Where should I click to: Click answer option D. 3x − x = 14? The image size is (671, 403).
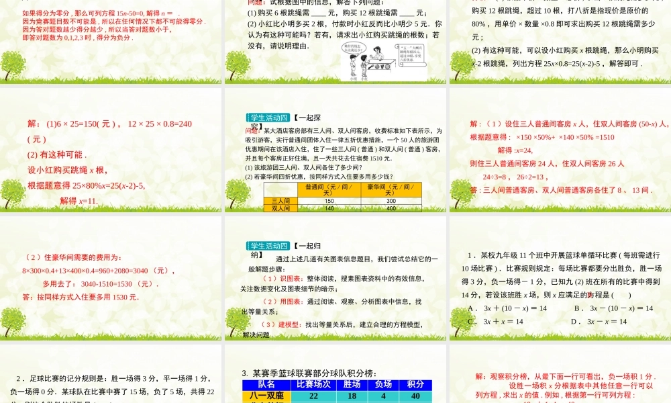[599, 322]
